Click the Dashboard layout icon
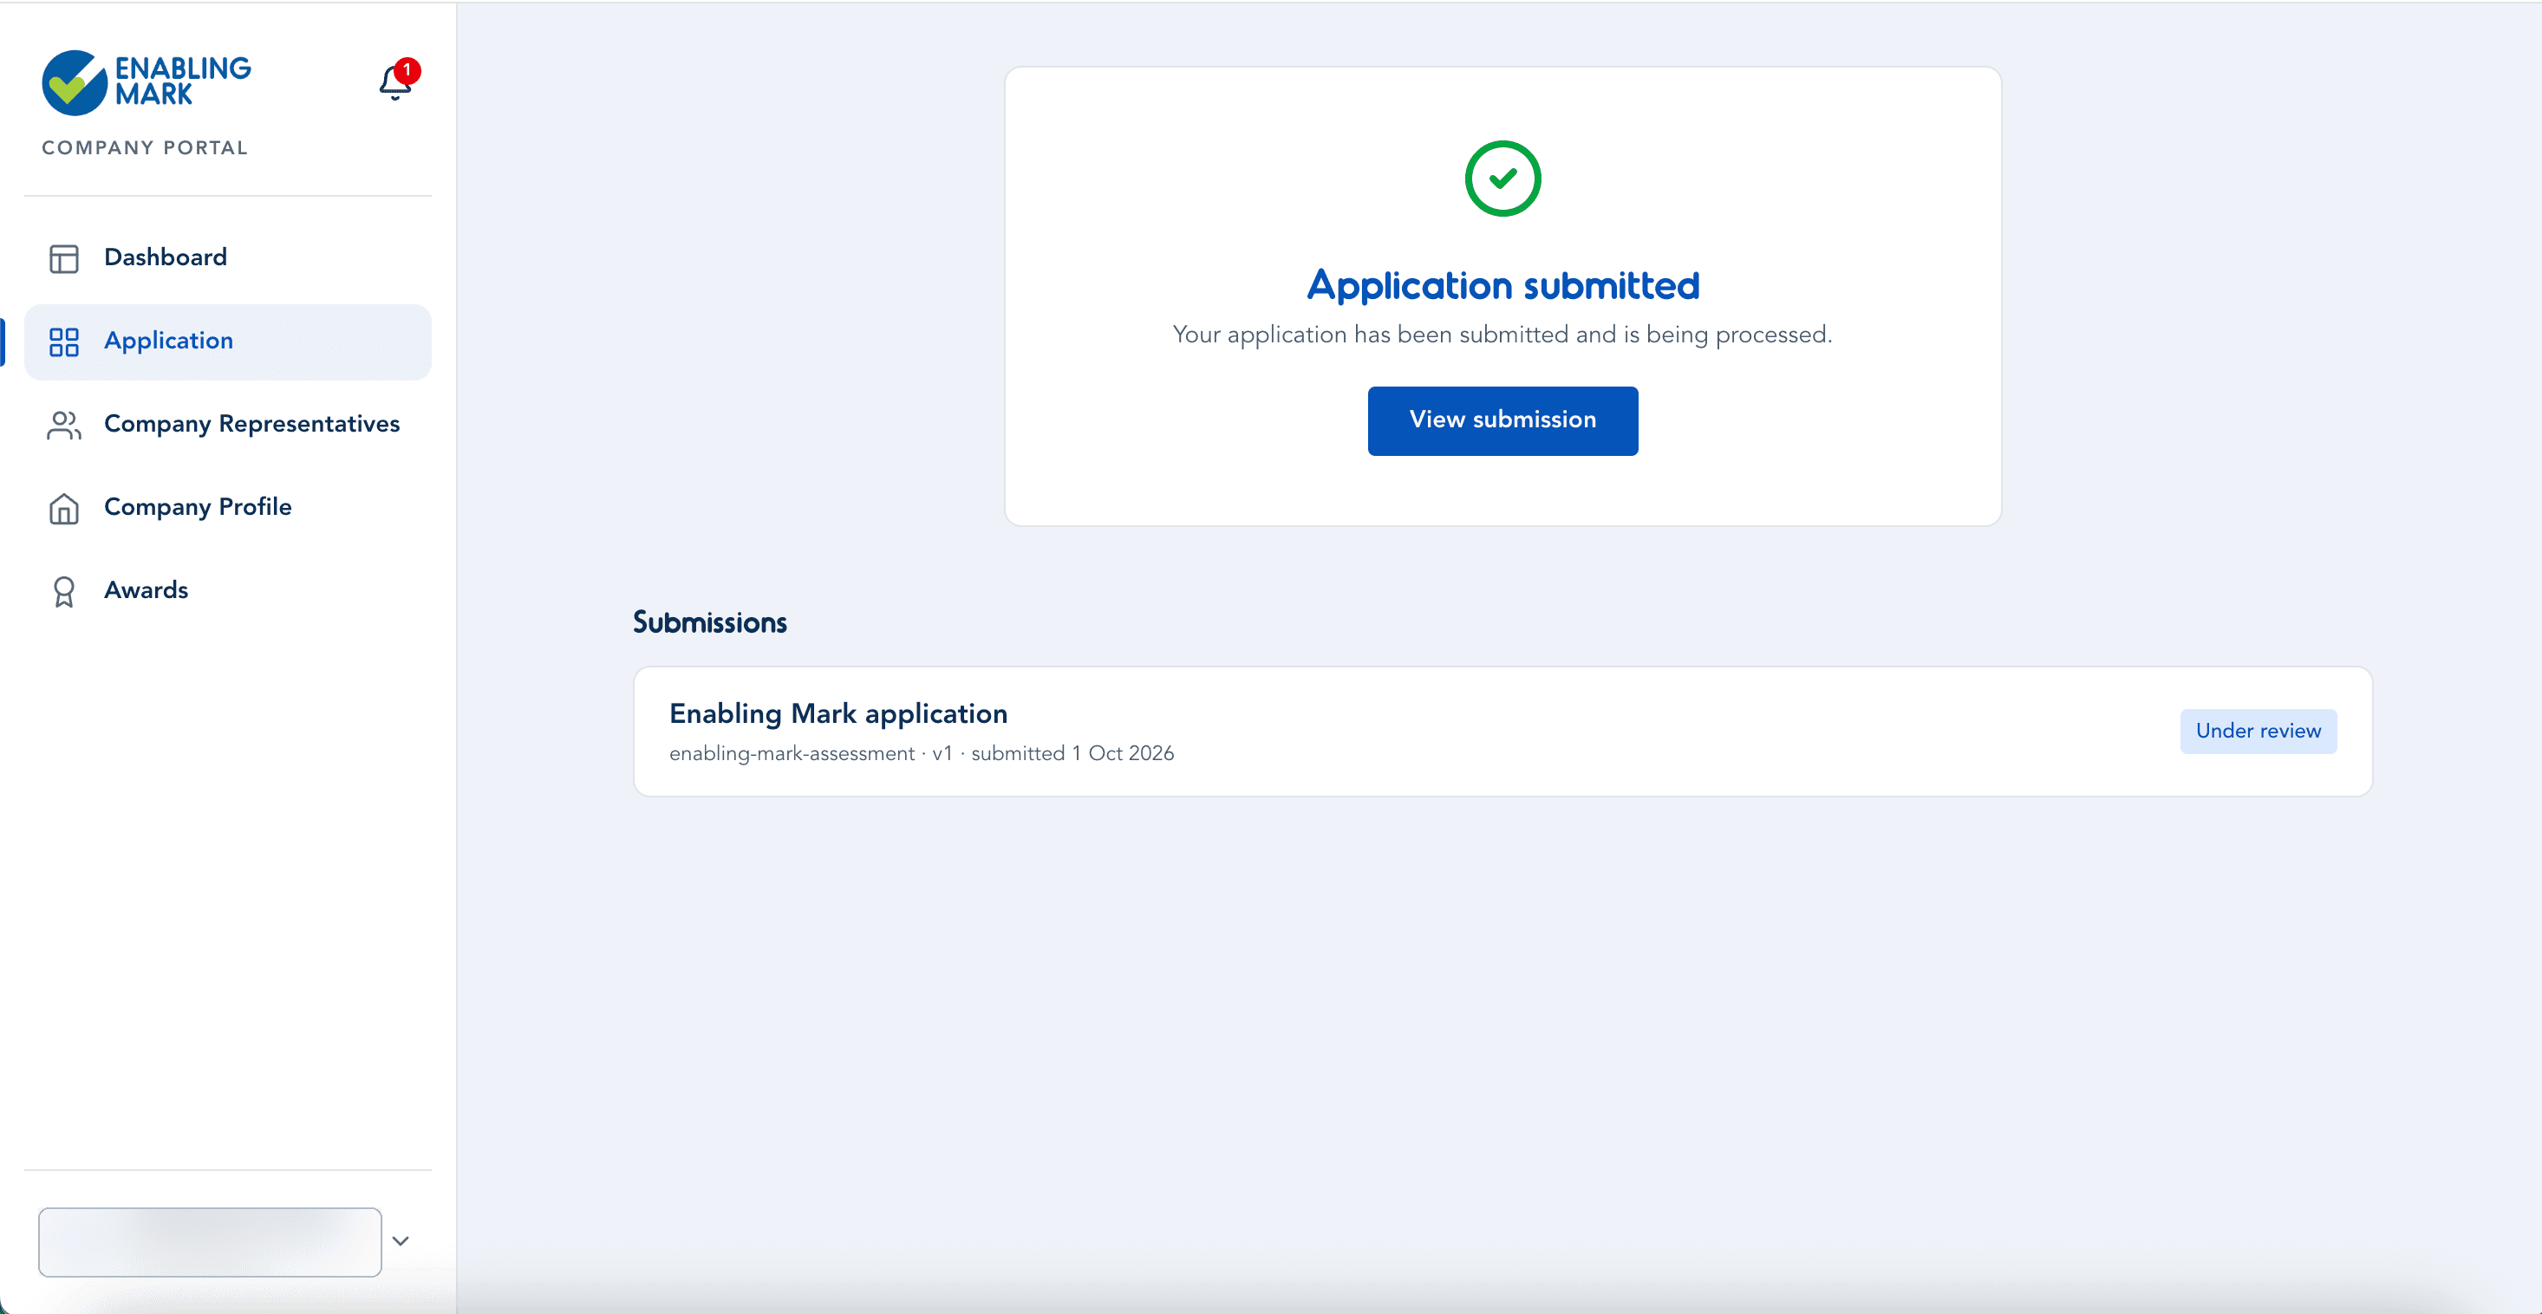Image resolution: width=2542 pixels, height=1314 pixels. (x=64, y=258)
